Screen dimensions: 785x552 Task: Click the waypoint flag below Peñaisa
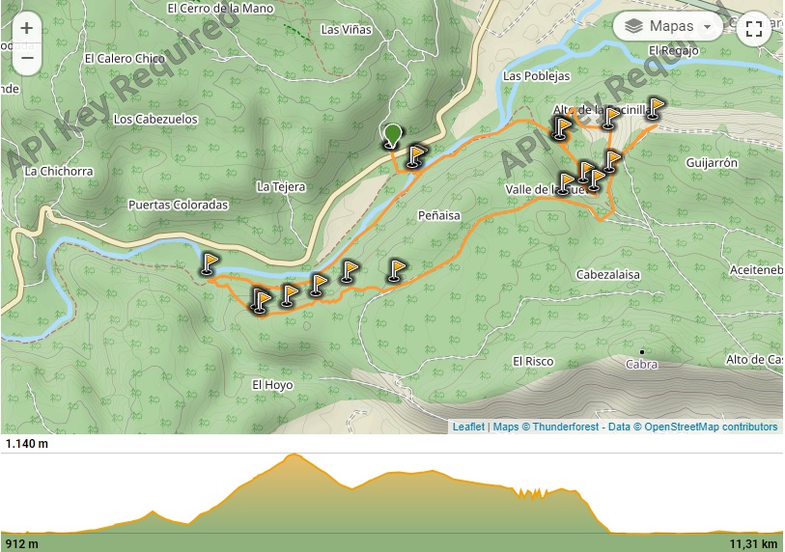coord(397,270)
